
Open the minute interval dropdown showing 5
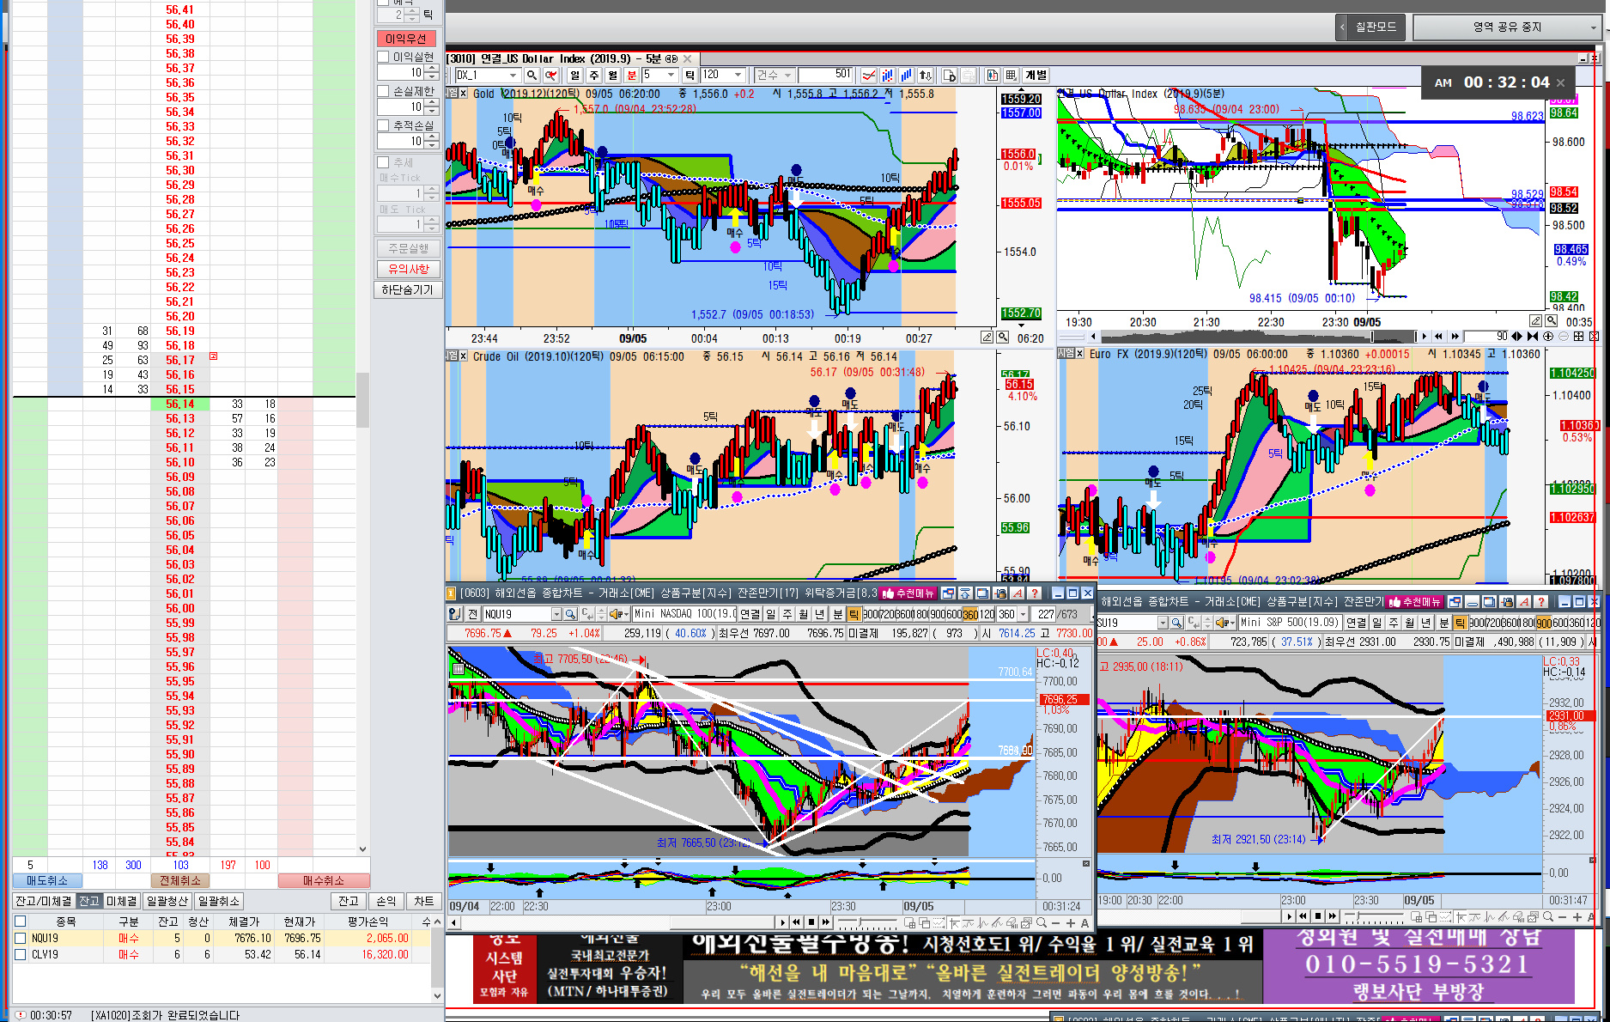[671, 76]
